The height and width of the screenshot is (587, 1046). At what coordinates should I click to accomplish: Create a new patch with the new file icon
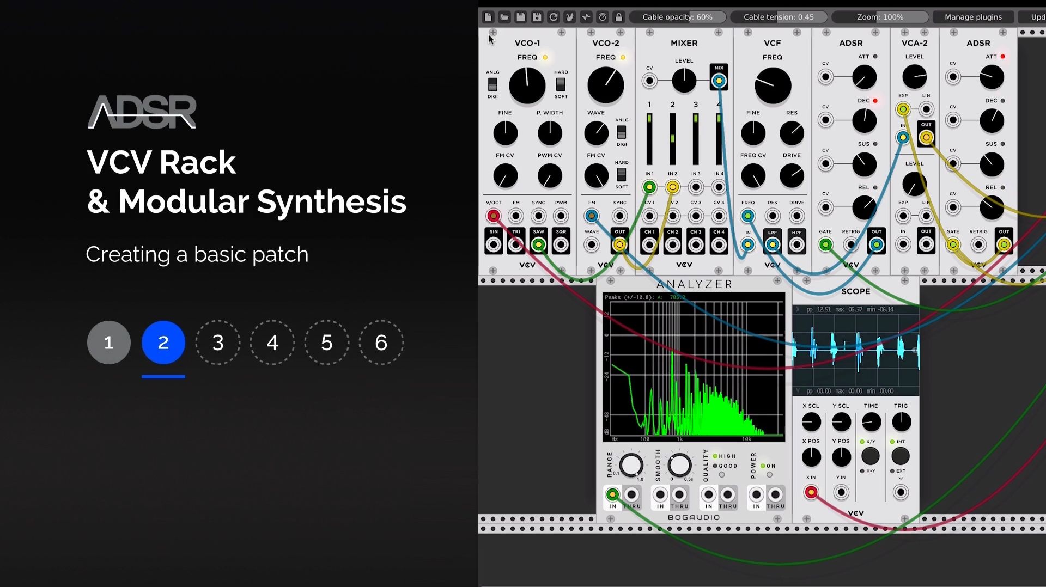pos(488,17)
